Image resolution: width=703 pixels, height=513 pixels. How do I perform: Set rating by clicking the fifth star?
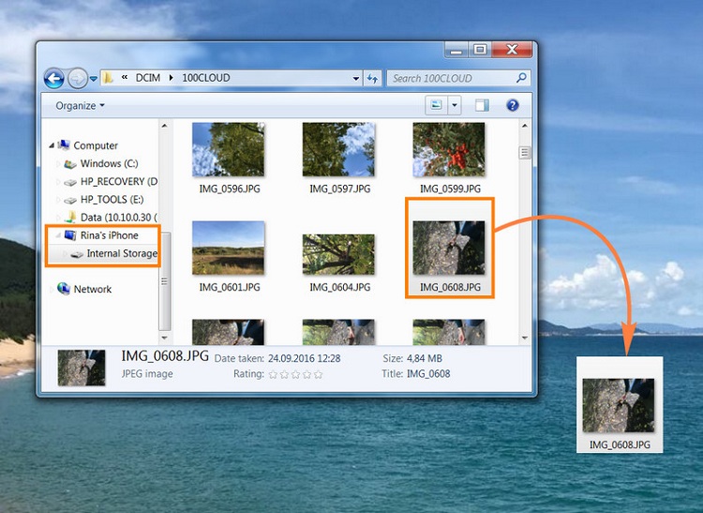pyautogui.click(x=319, y=374)
